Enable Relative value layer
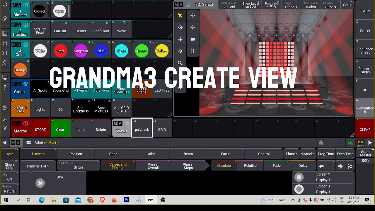The height and width of the screenshot is (211, 375). tap(250, 166)
